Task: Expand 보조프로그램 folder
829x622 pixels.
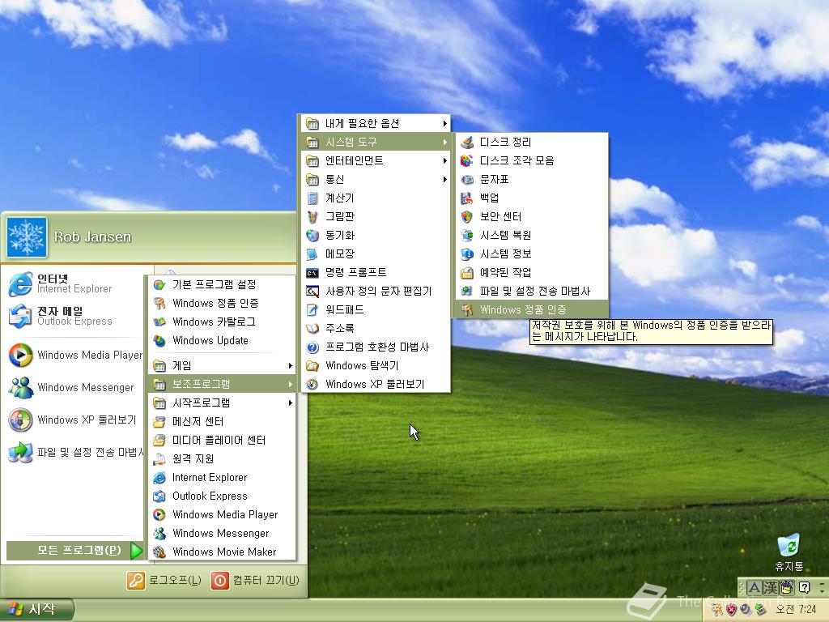Action: pyautogui.click(x=222, y=384)
